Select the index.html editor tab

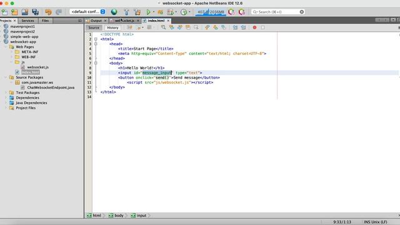coord(156,21)
